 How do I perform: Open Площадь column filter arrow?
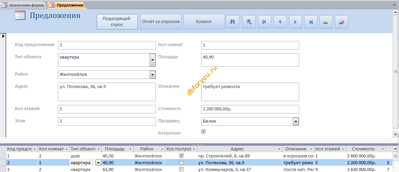(x=130, y=149)
